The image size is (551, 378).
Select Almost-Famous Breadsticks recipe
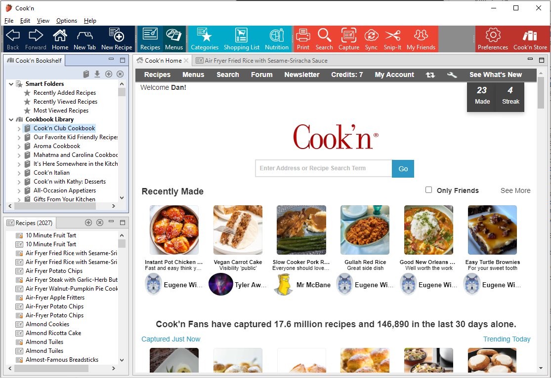coord(62,360)
